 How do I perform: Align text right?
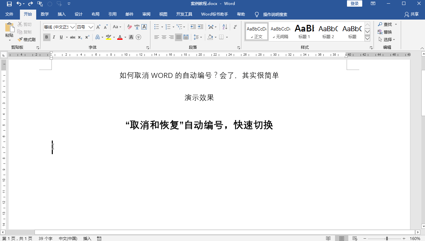171,37
